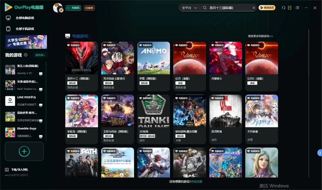Open customer service headset icon
This screenshot has width=322, height=190.
click(x=283, y=8)
